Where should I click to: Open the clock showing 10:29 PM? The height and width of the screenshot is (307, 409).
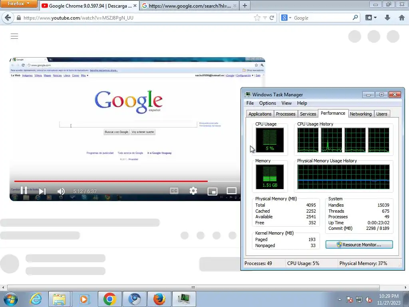point(389,299)
